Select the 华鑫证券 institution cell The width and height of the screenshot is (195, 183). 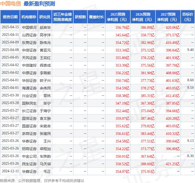point(29,171)
